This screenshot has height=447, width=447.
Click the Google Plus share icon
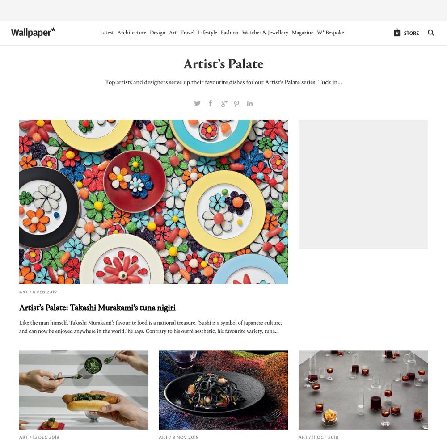[x=224, y=104]
